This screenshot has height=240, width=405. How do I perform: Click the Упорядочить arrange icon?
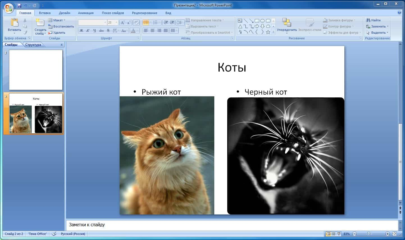click(x=286, y=22)
